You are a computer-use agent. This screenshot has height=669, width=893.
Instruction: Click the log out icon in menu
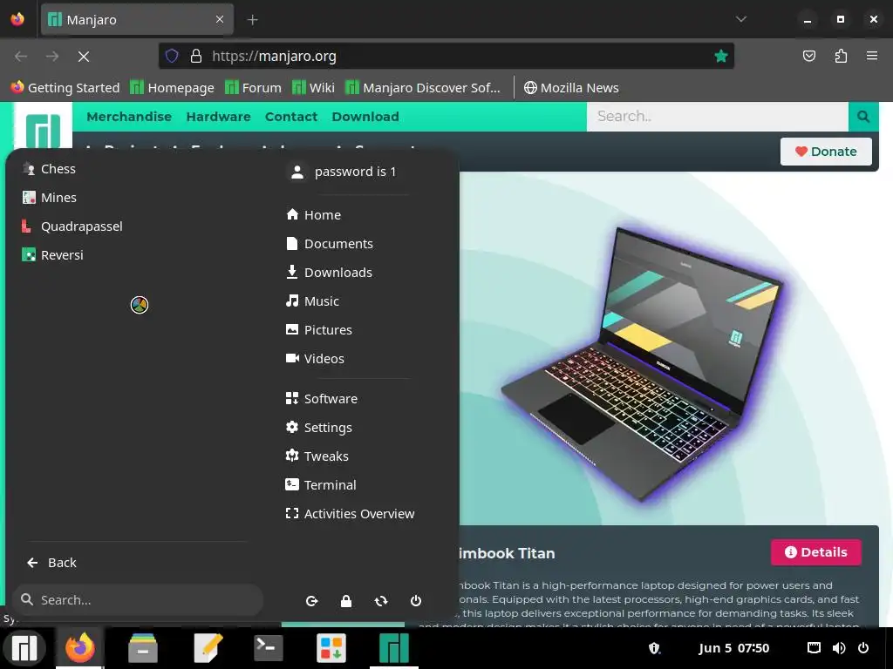click(311, 601)
